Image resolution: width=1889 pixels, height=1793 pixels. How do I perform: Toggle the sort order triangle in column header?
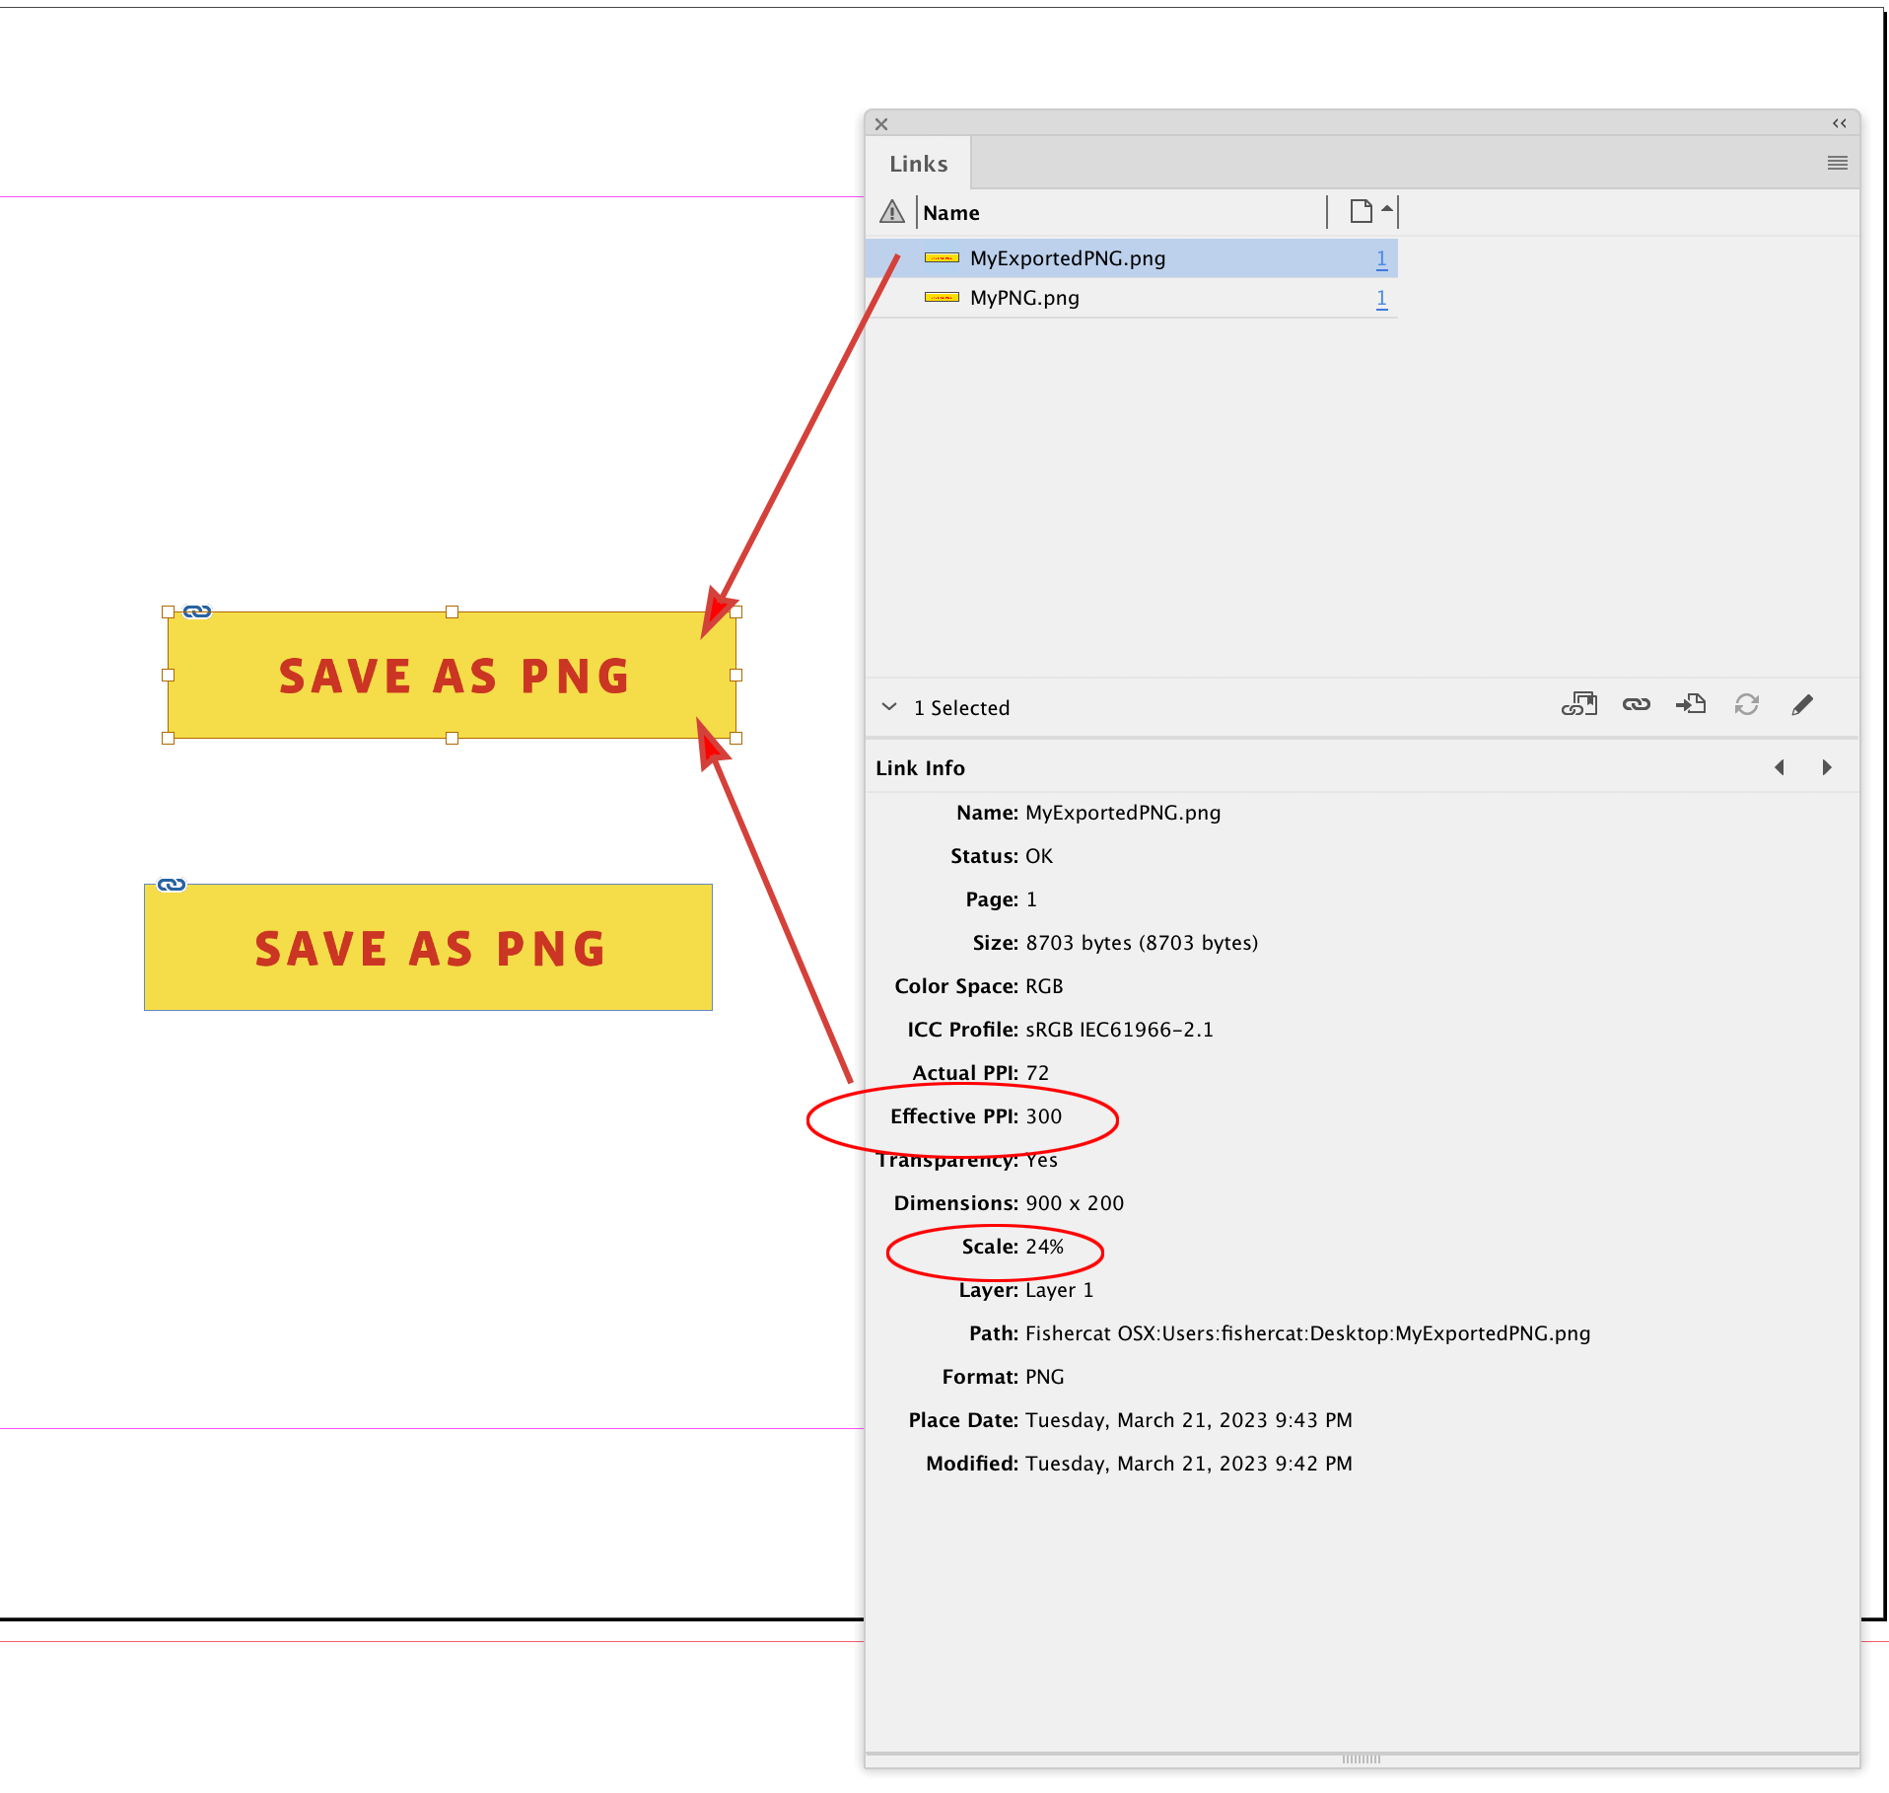tap(1388, 210)
